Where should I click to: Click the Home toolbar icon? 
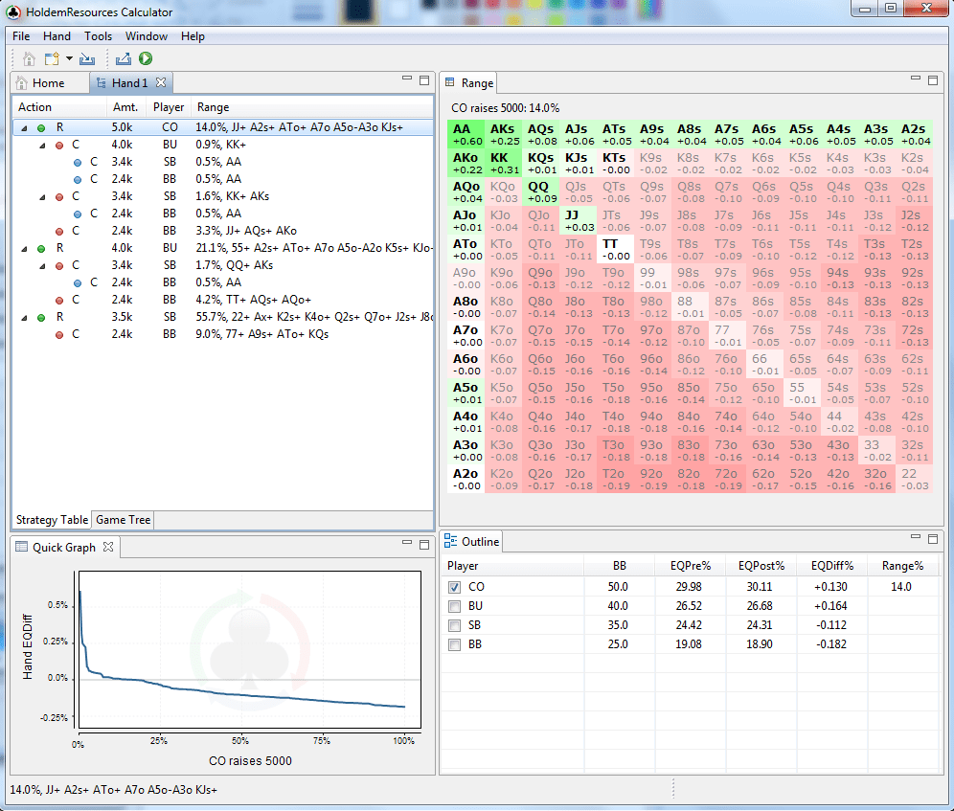29,58
